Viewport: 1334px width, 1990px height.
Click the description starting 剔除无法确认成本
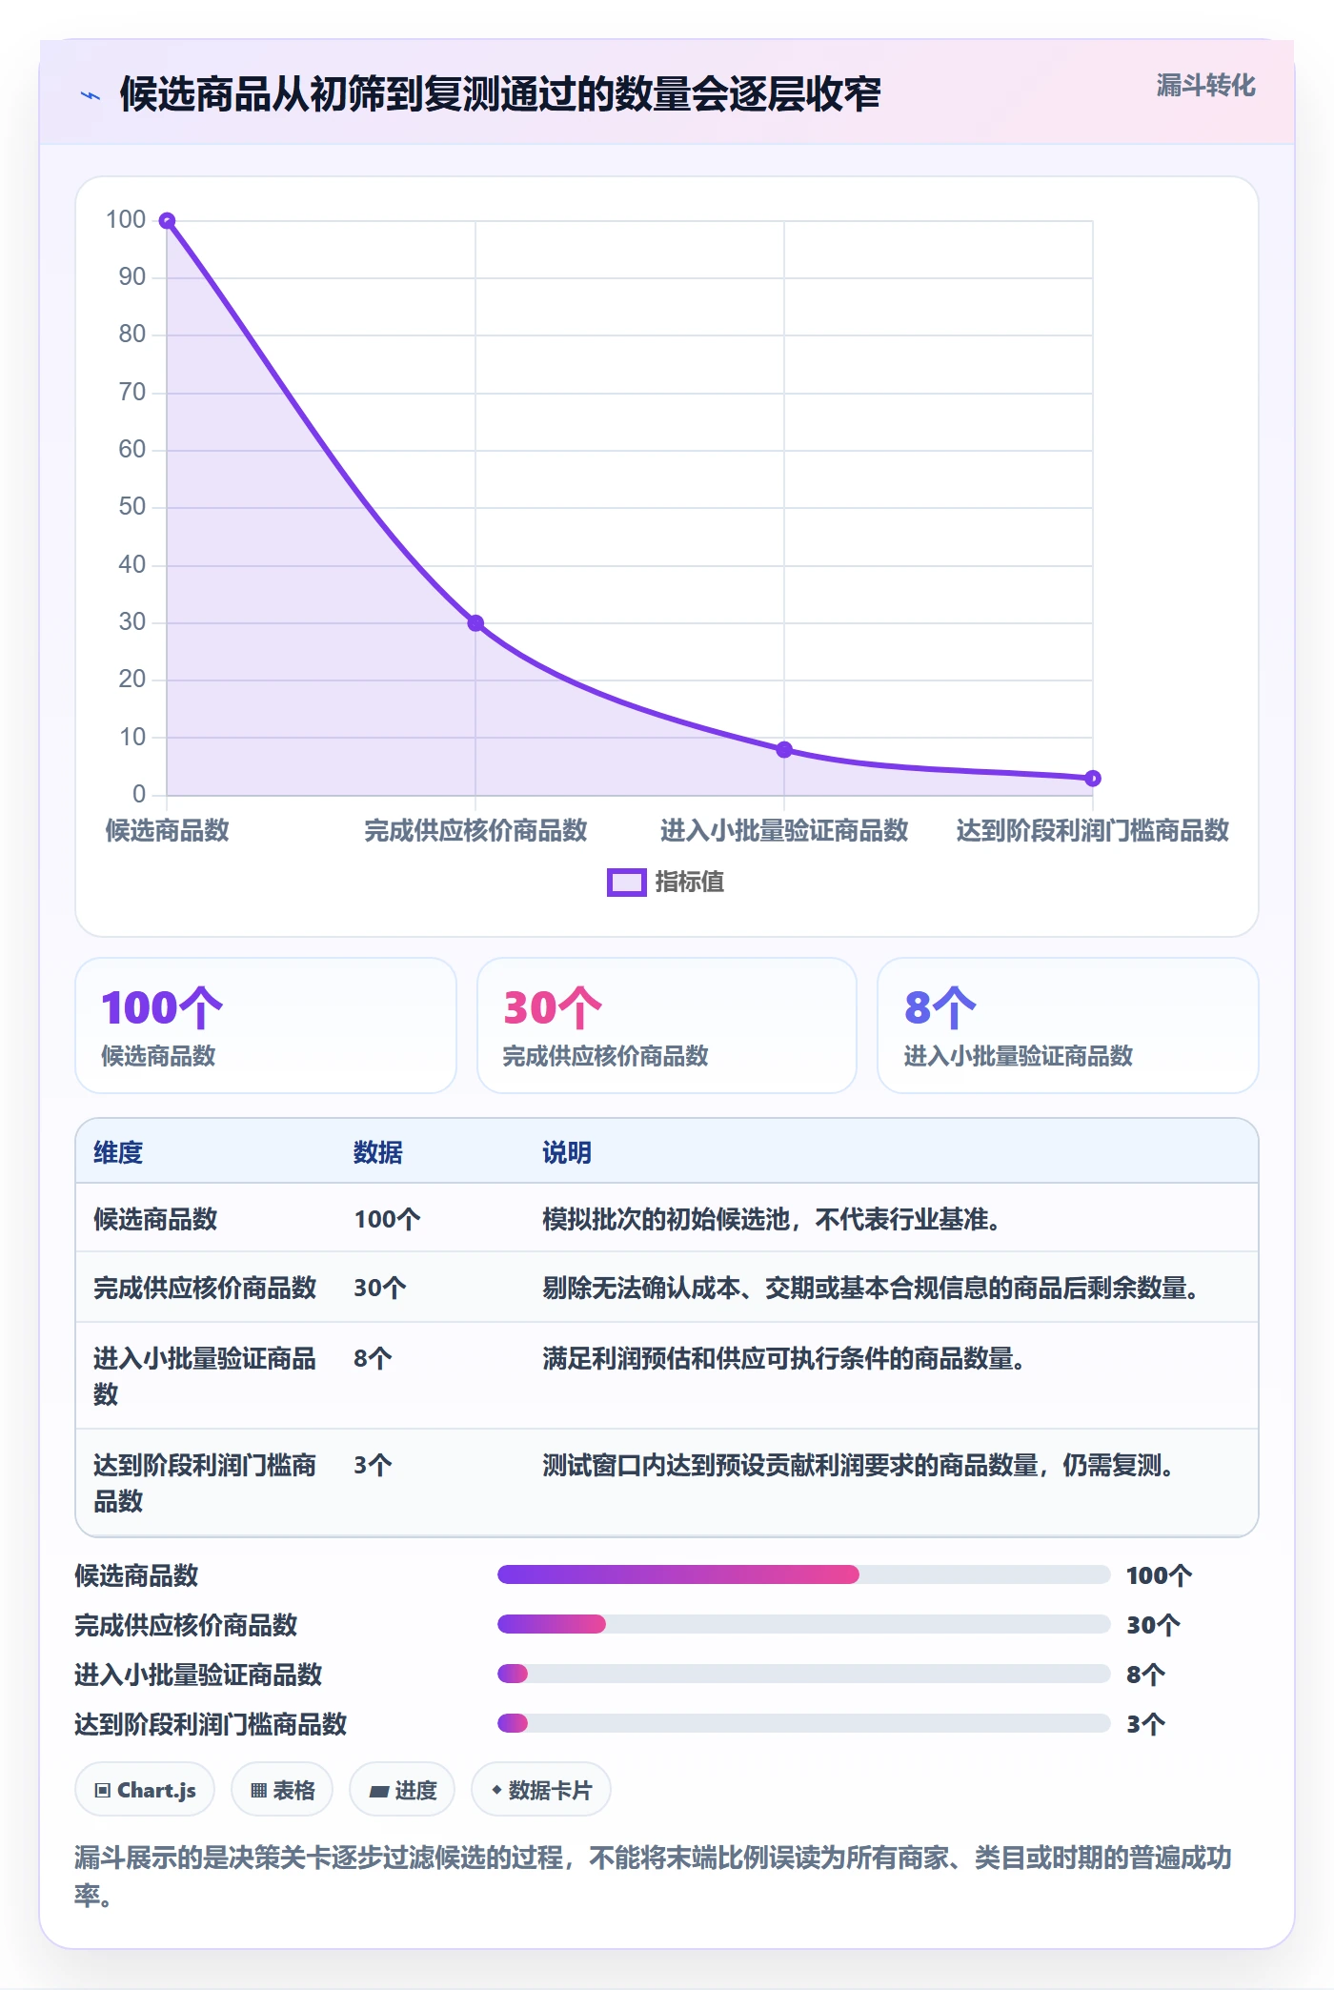coord(871,1288)
